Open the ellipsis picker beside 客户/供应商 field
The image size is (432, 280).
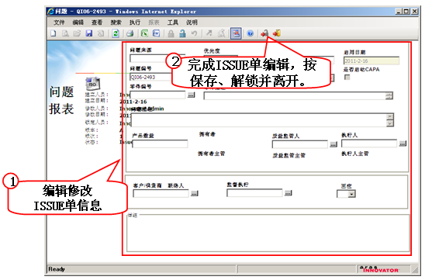pyautogui.click(x=194, y=193)
